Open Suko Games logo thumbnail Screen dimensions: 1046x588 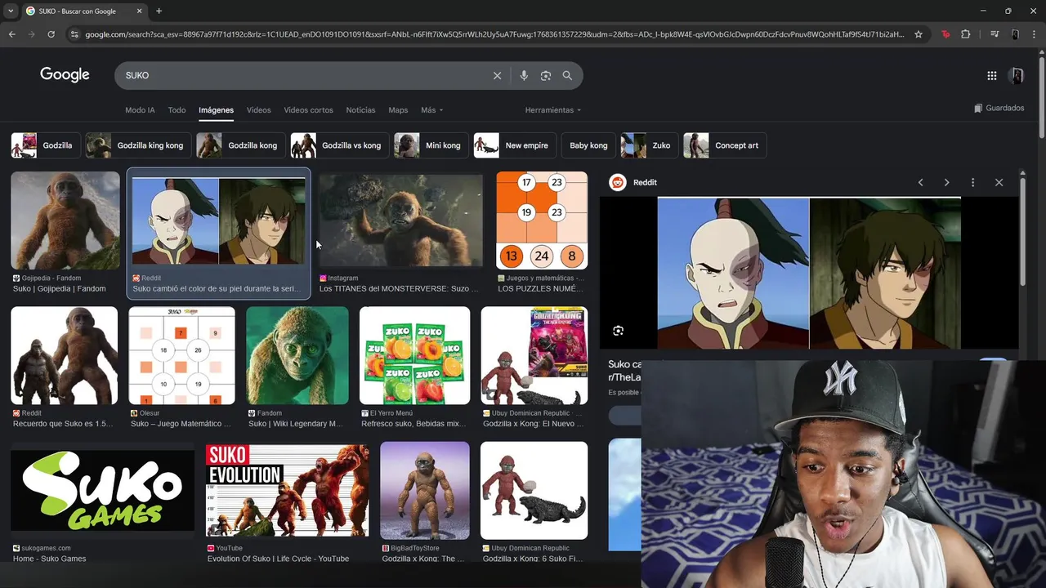click(x=102, y=491)
